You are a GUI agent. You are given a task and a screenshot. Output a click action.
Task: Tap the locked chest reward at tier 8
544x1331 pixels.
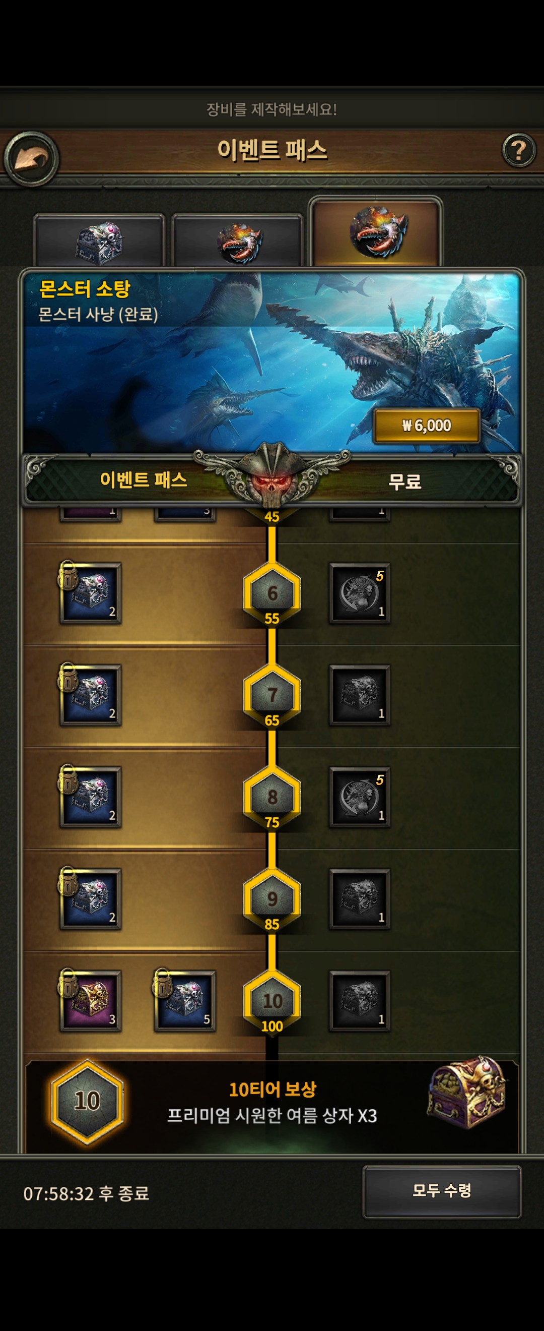pyautogui.click(x=91, y=796)
